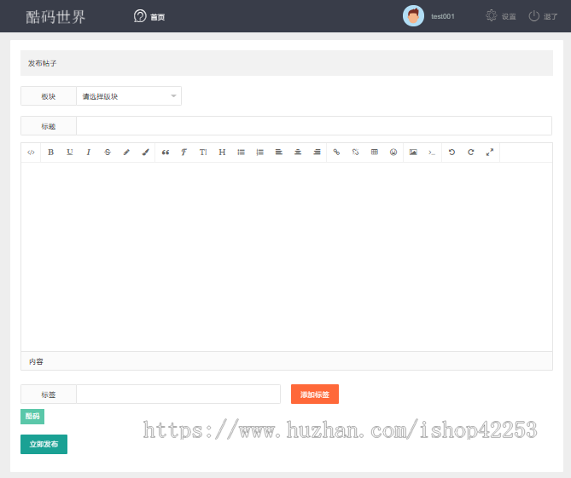The height and width of the screenshot is (478, 571).
Task: Toggle fullscreen editor mode
Action: click(490, 153)
